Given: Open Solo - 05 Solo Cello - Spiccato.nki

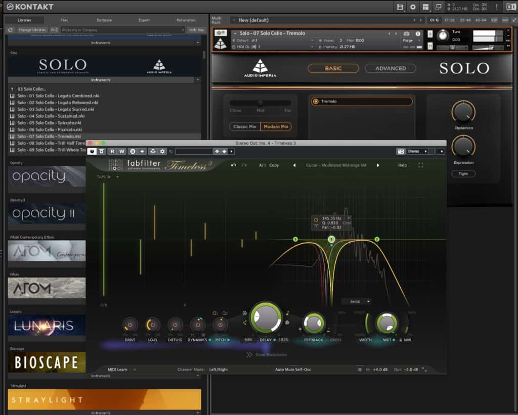Looking at the screenshot, I should point(49,123).
